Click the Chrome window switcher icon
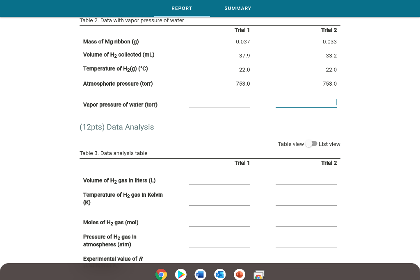The height and width of the screenshot is (280, 420). (258, 274)
